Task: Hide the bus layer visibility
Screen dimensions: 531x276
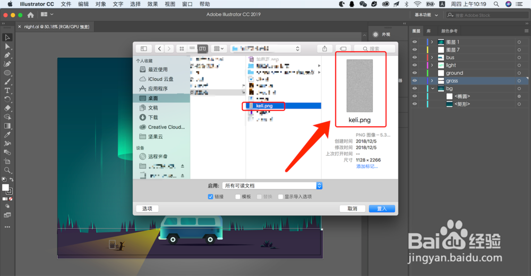Action: click(415, 57)
